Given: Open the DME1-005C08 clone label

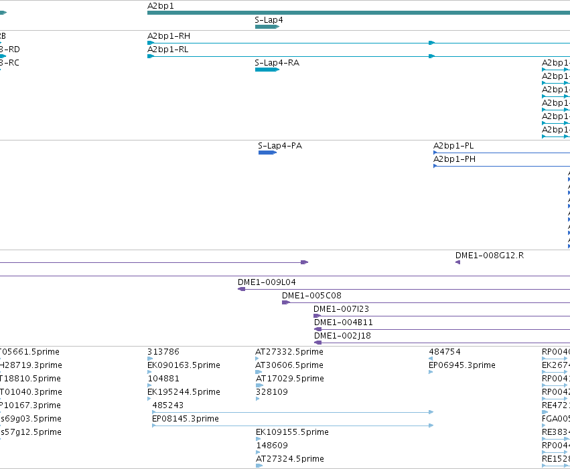Looking at the screenshot, I should coord(311,296).
